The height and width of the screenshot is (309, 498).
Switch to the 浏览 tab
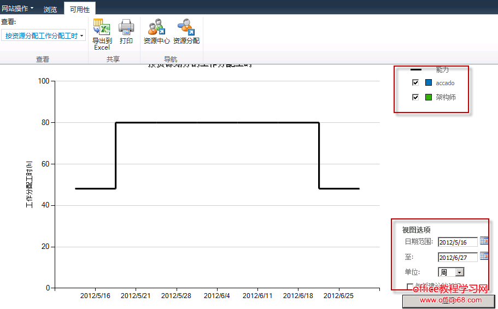coord(50,9)
